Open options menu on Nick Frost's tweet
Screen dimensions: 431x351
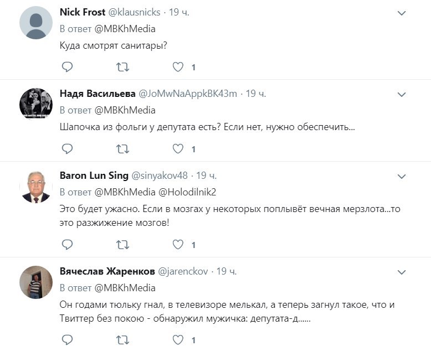403,13
